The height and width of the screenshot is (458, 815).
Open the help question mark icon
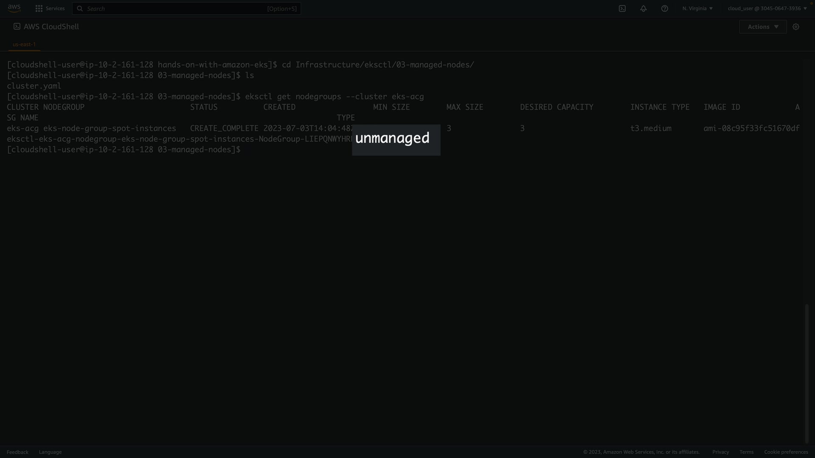point(665,8)
